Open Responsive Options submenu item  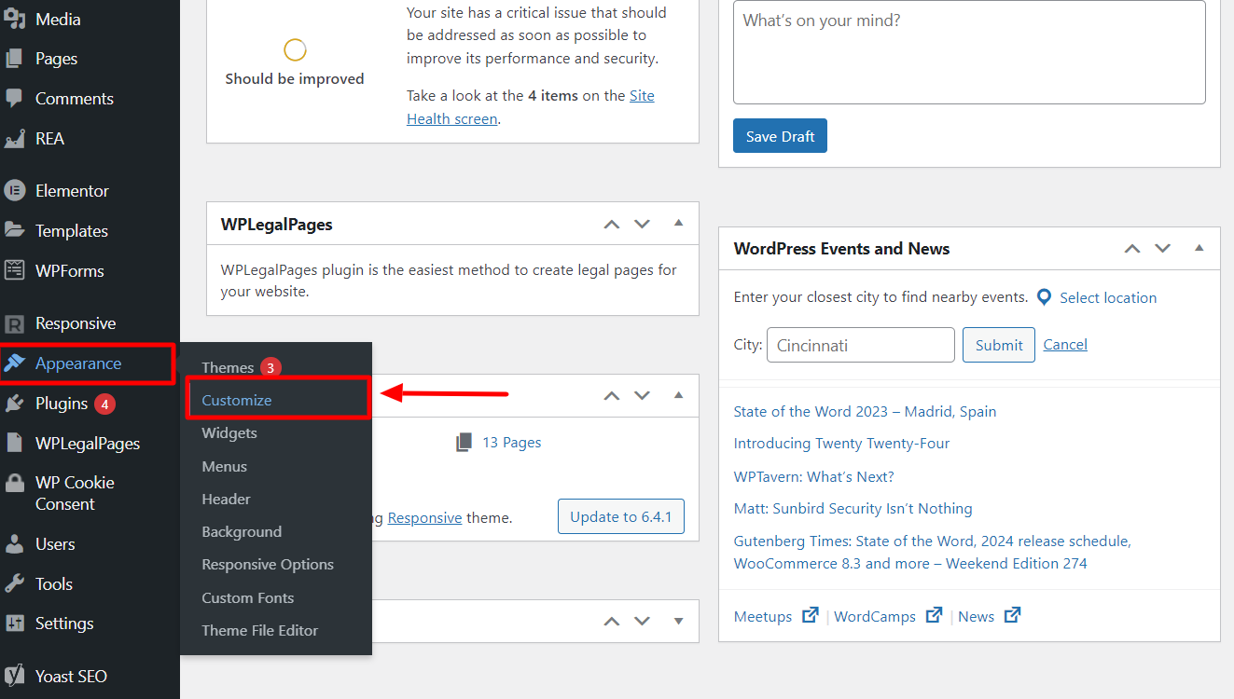(x=268, y=564)
